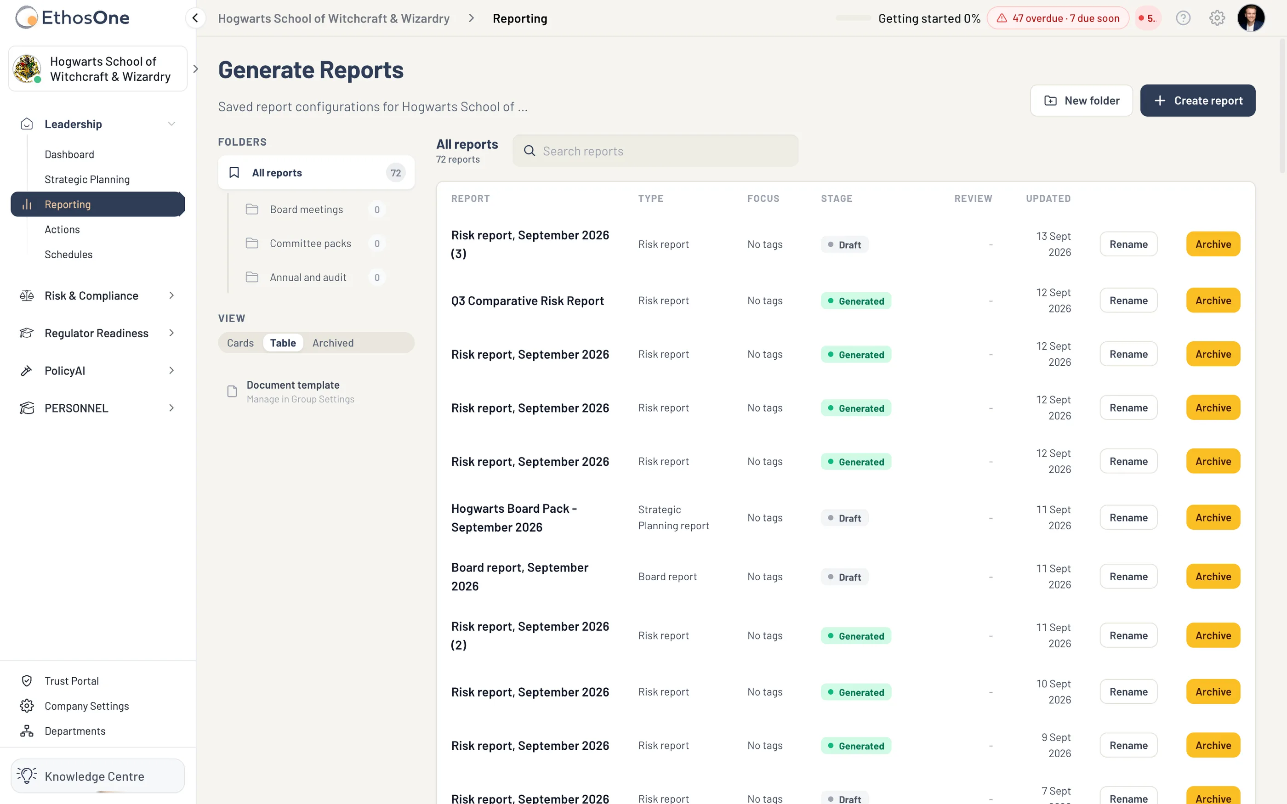The image size is (1287, 804).
Task: Click the New folder button
Action: 1081,101
